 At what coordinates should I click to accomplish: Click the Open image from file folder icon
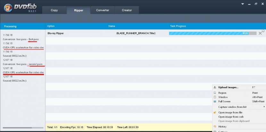pos(215,113)
